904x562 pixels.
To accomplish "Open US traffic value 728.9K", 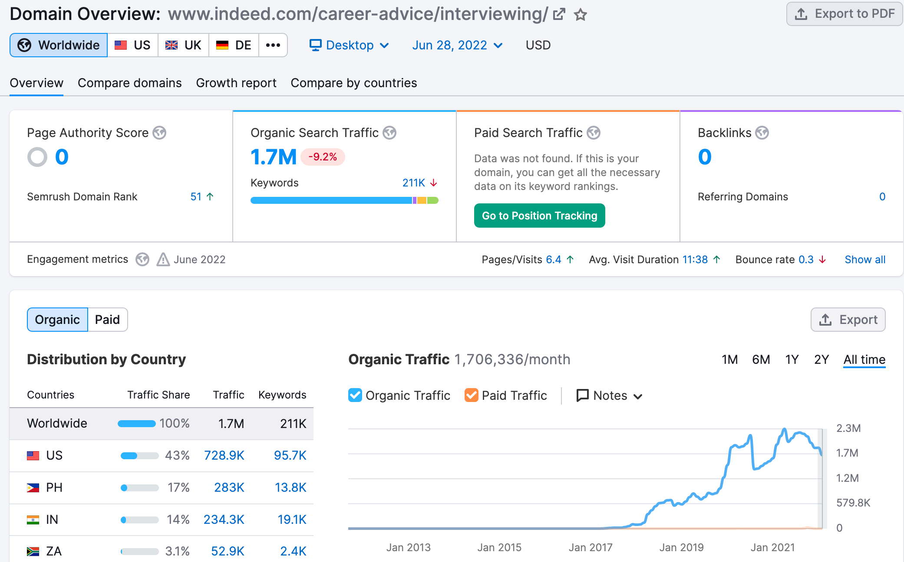I will [224, 455].
